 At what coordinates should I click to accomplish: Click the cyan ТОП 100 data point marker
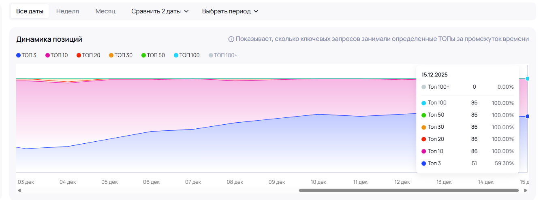click(x=527, y=79)
